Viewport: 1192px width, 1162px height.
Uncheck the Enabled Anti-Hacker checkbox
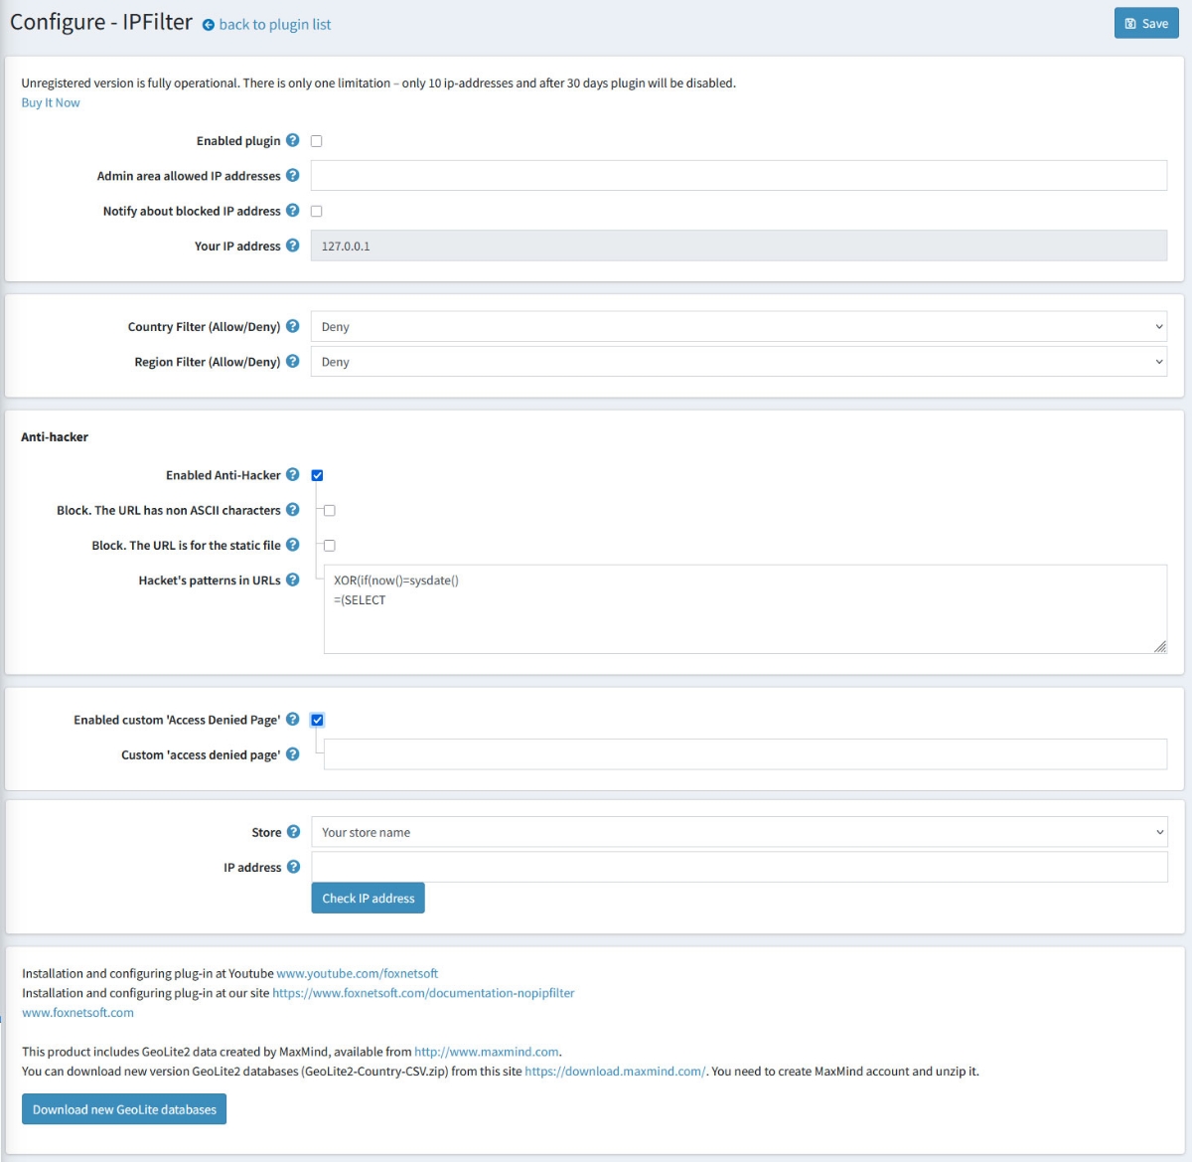coord(317,475)
